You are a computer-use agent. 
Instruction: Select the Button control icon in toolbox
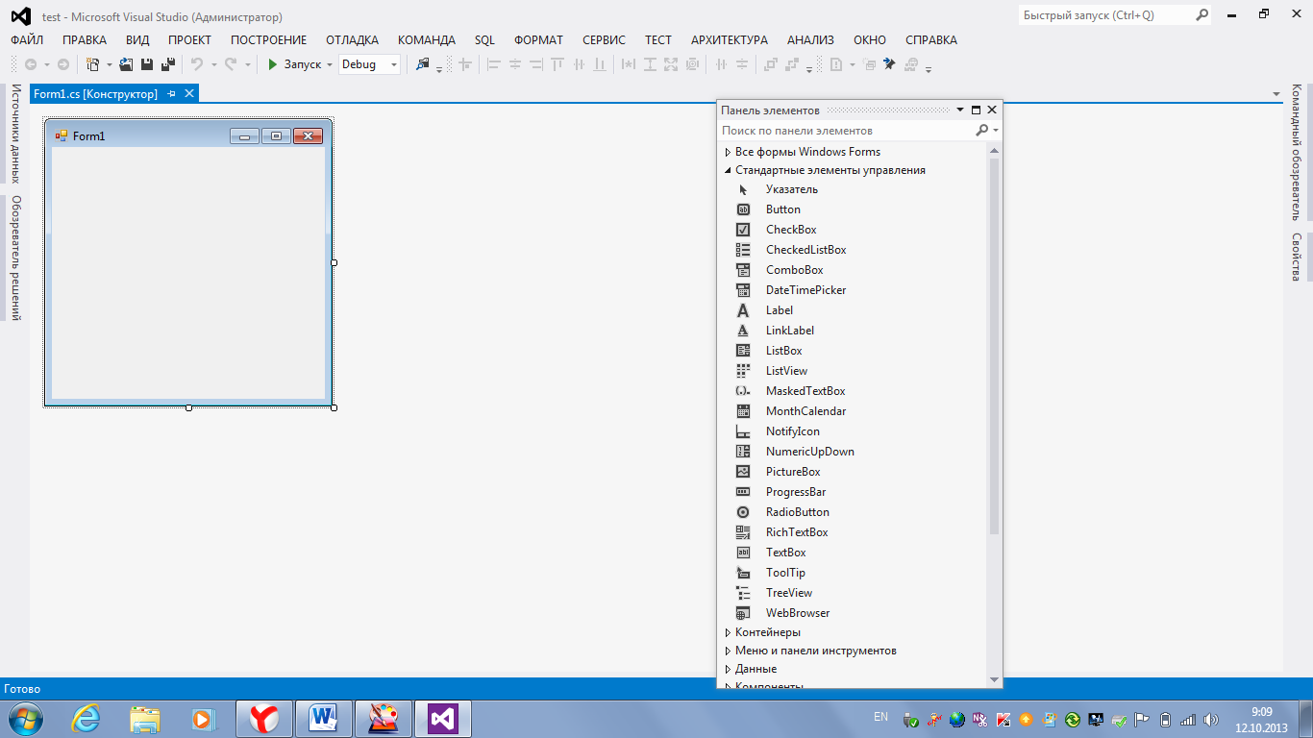coord(743,209)
